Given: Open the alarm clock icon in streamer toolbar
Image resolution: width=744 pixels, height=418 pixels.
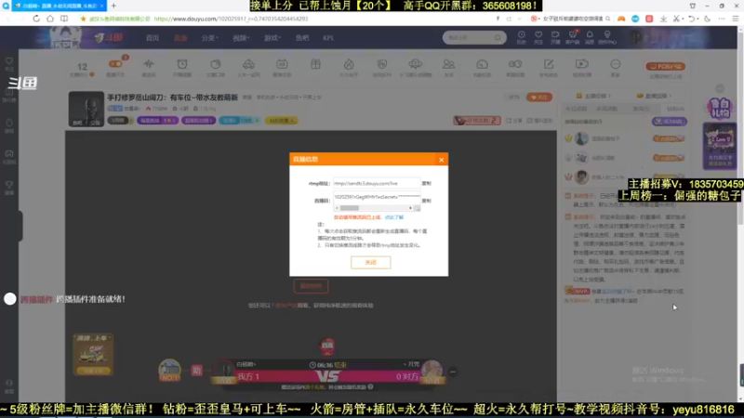Looking at the screenshot, I should pyautogui.click(x=182, y=64).
